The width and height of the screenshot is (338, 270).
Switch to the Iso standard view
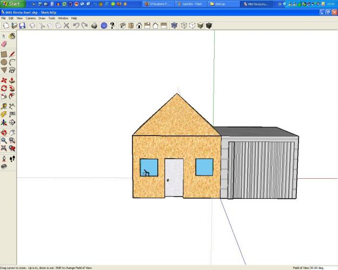pyautogui.click(x=122, y=25)
